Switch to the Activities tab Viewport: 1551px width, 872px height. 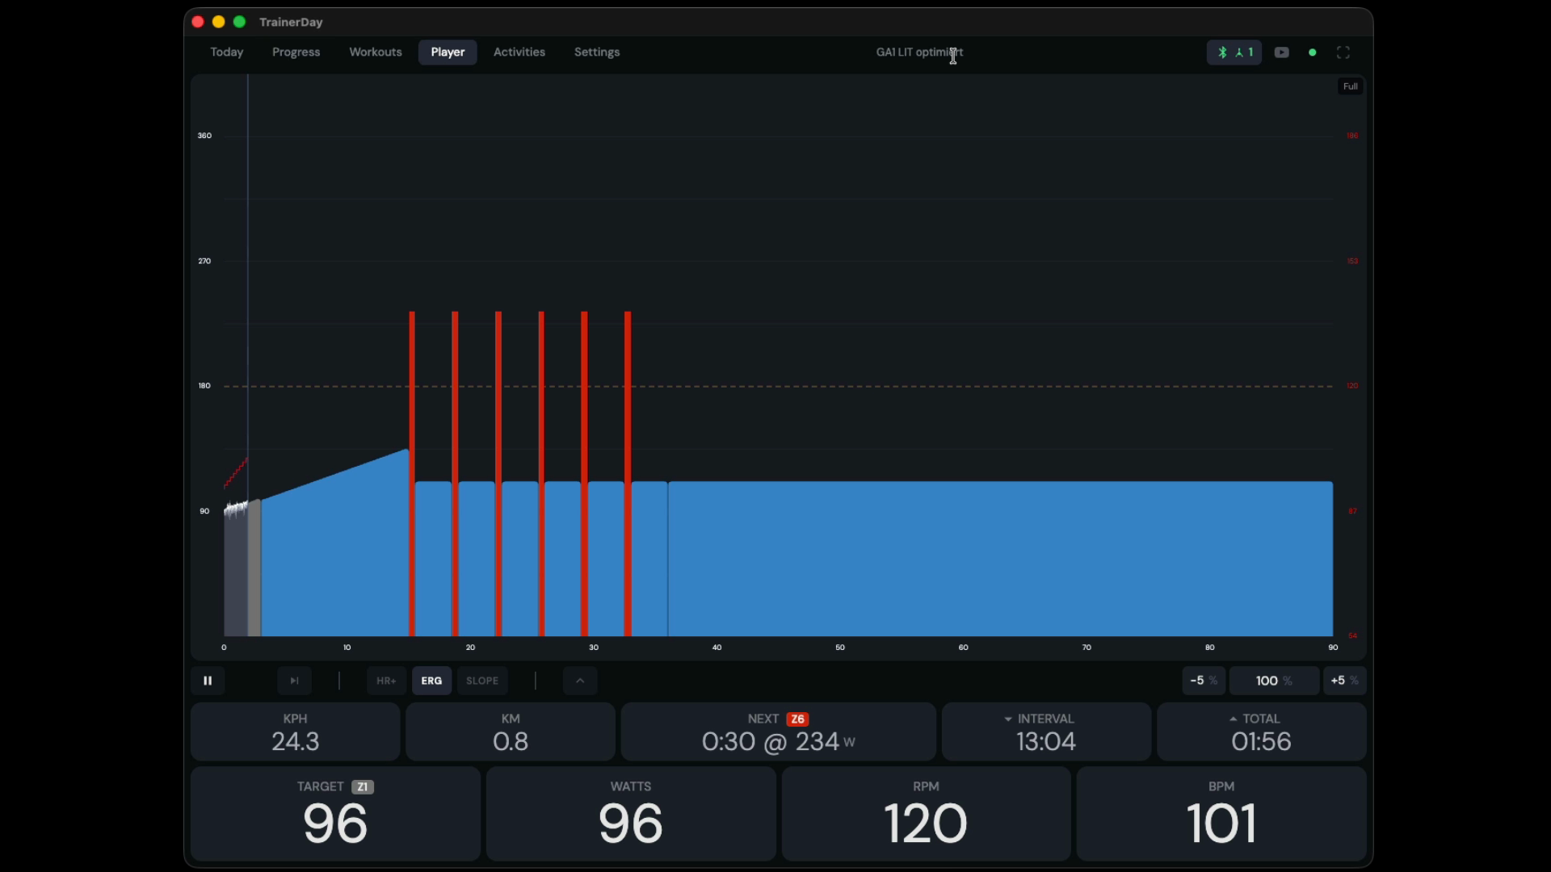coord(519,52)
